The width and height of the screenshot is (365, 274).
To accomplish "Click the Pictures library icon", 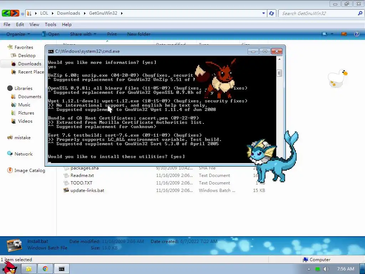I will [x=14, y=113].
